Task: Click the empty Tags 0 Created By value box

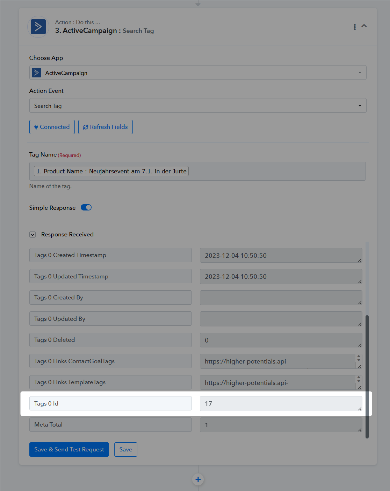Action: [281, 298]
